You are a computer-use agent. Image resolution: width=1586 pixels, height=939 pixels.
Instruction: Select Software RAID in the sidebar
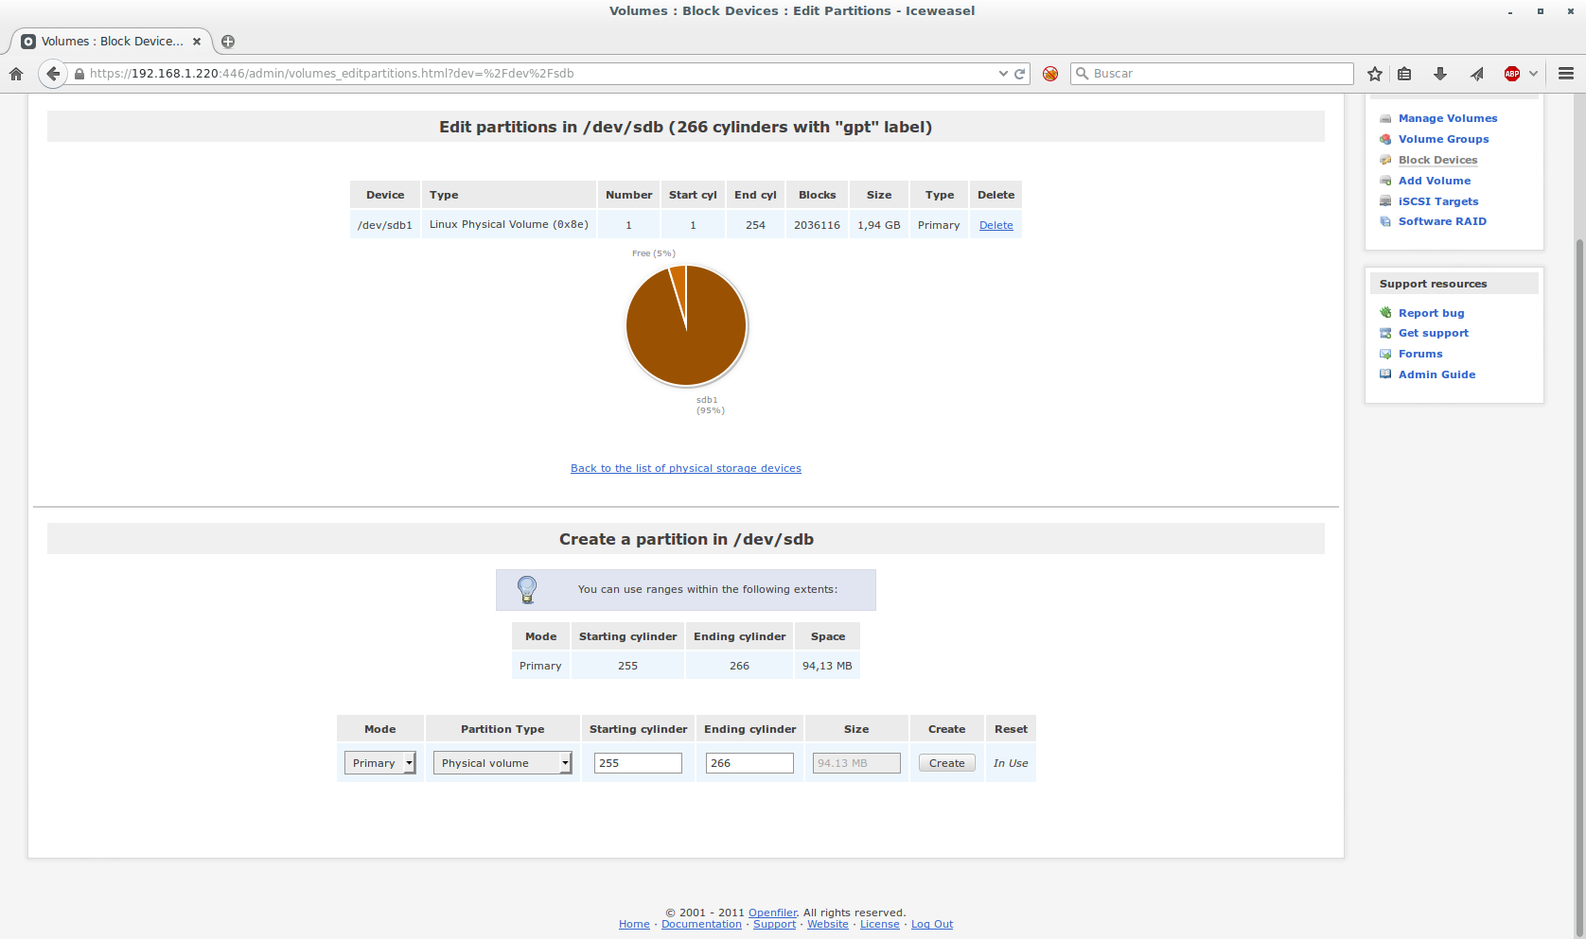[x=1442, y=221]
